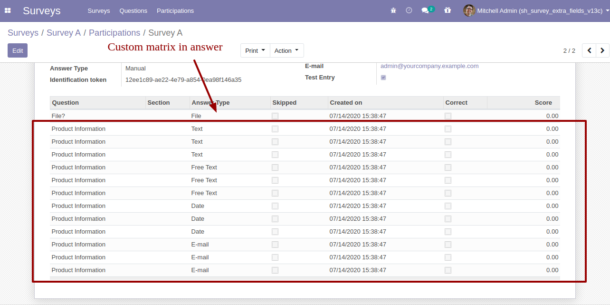Image resolution: width=610 pixels, height=305 pixels.
Task: Open the Questions menu
Action: (133, 10)
